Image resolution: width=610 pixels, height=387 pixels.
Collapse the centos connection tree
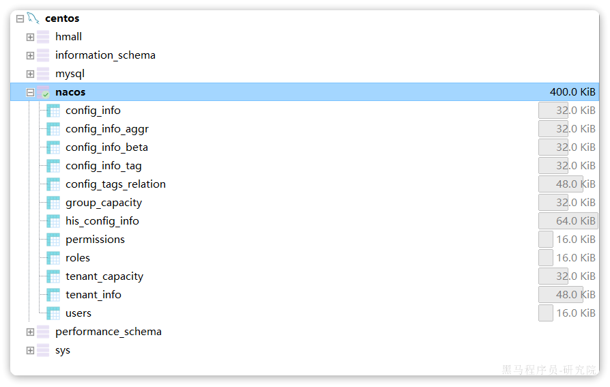[x=20, y=18]
